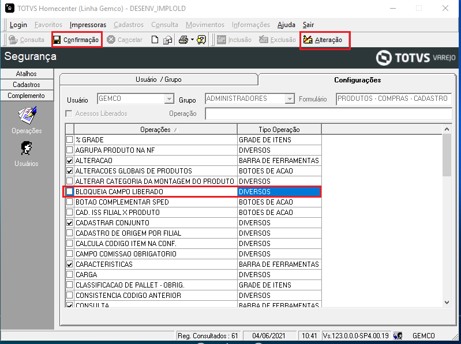Click the Cancelar toolbar icon
The image size is (461, 344).
pos(111,40)
